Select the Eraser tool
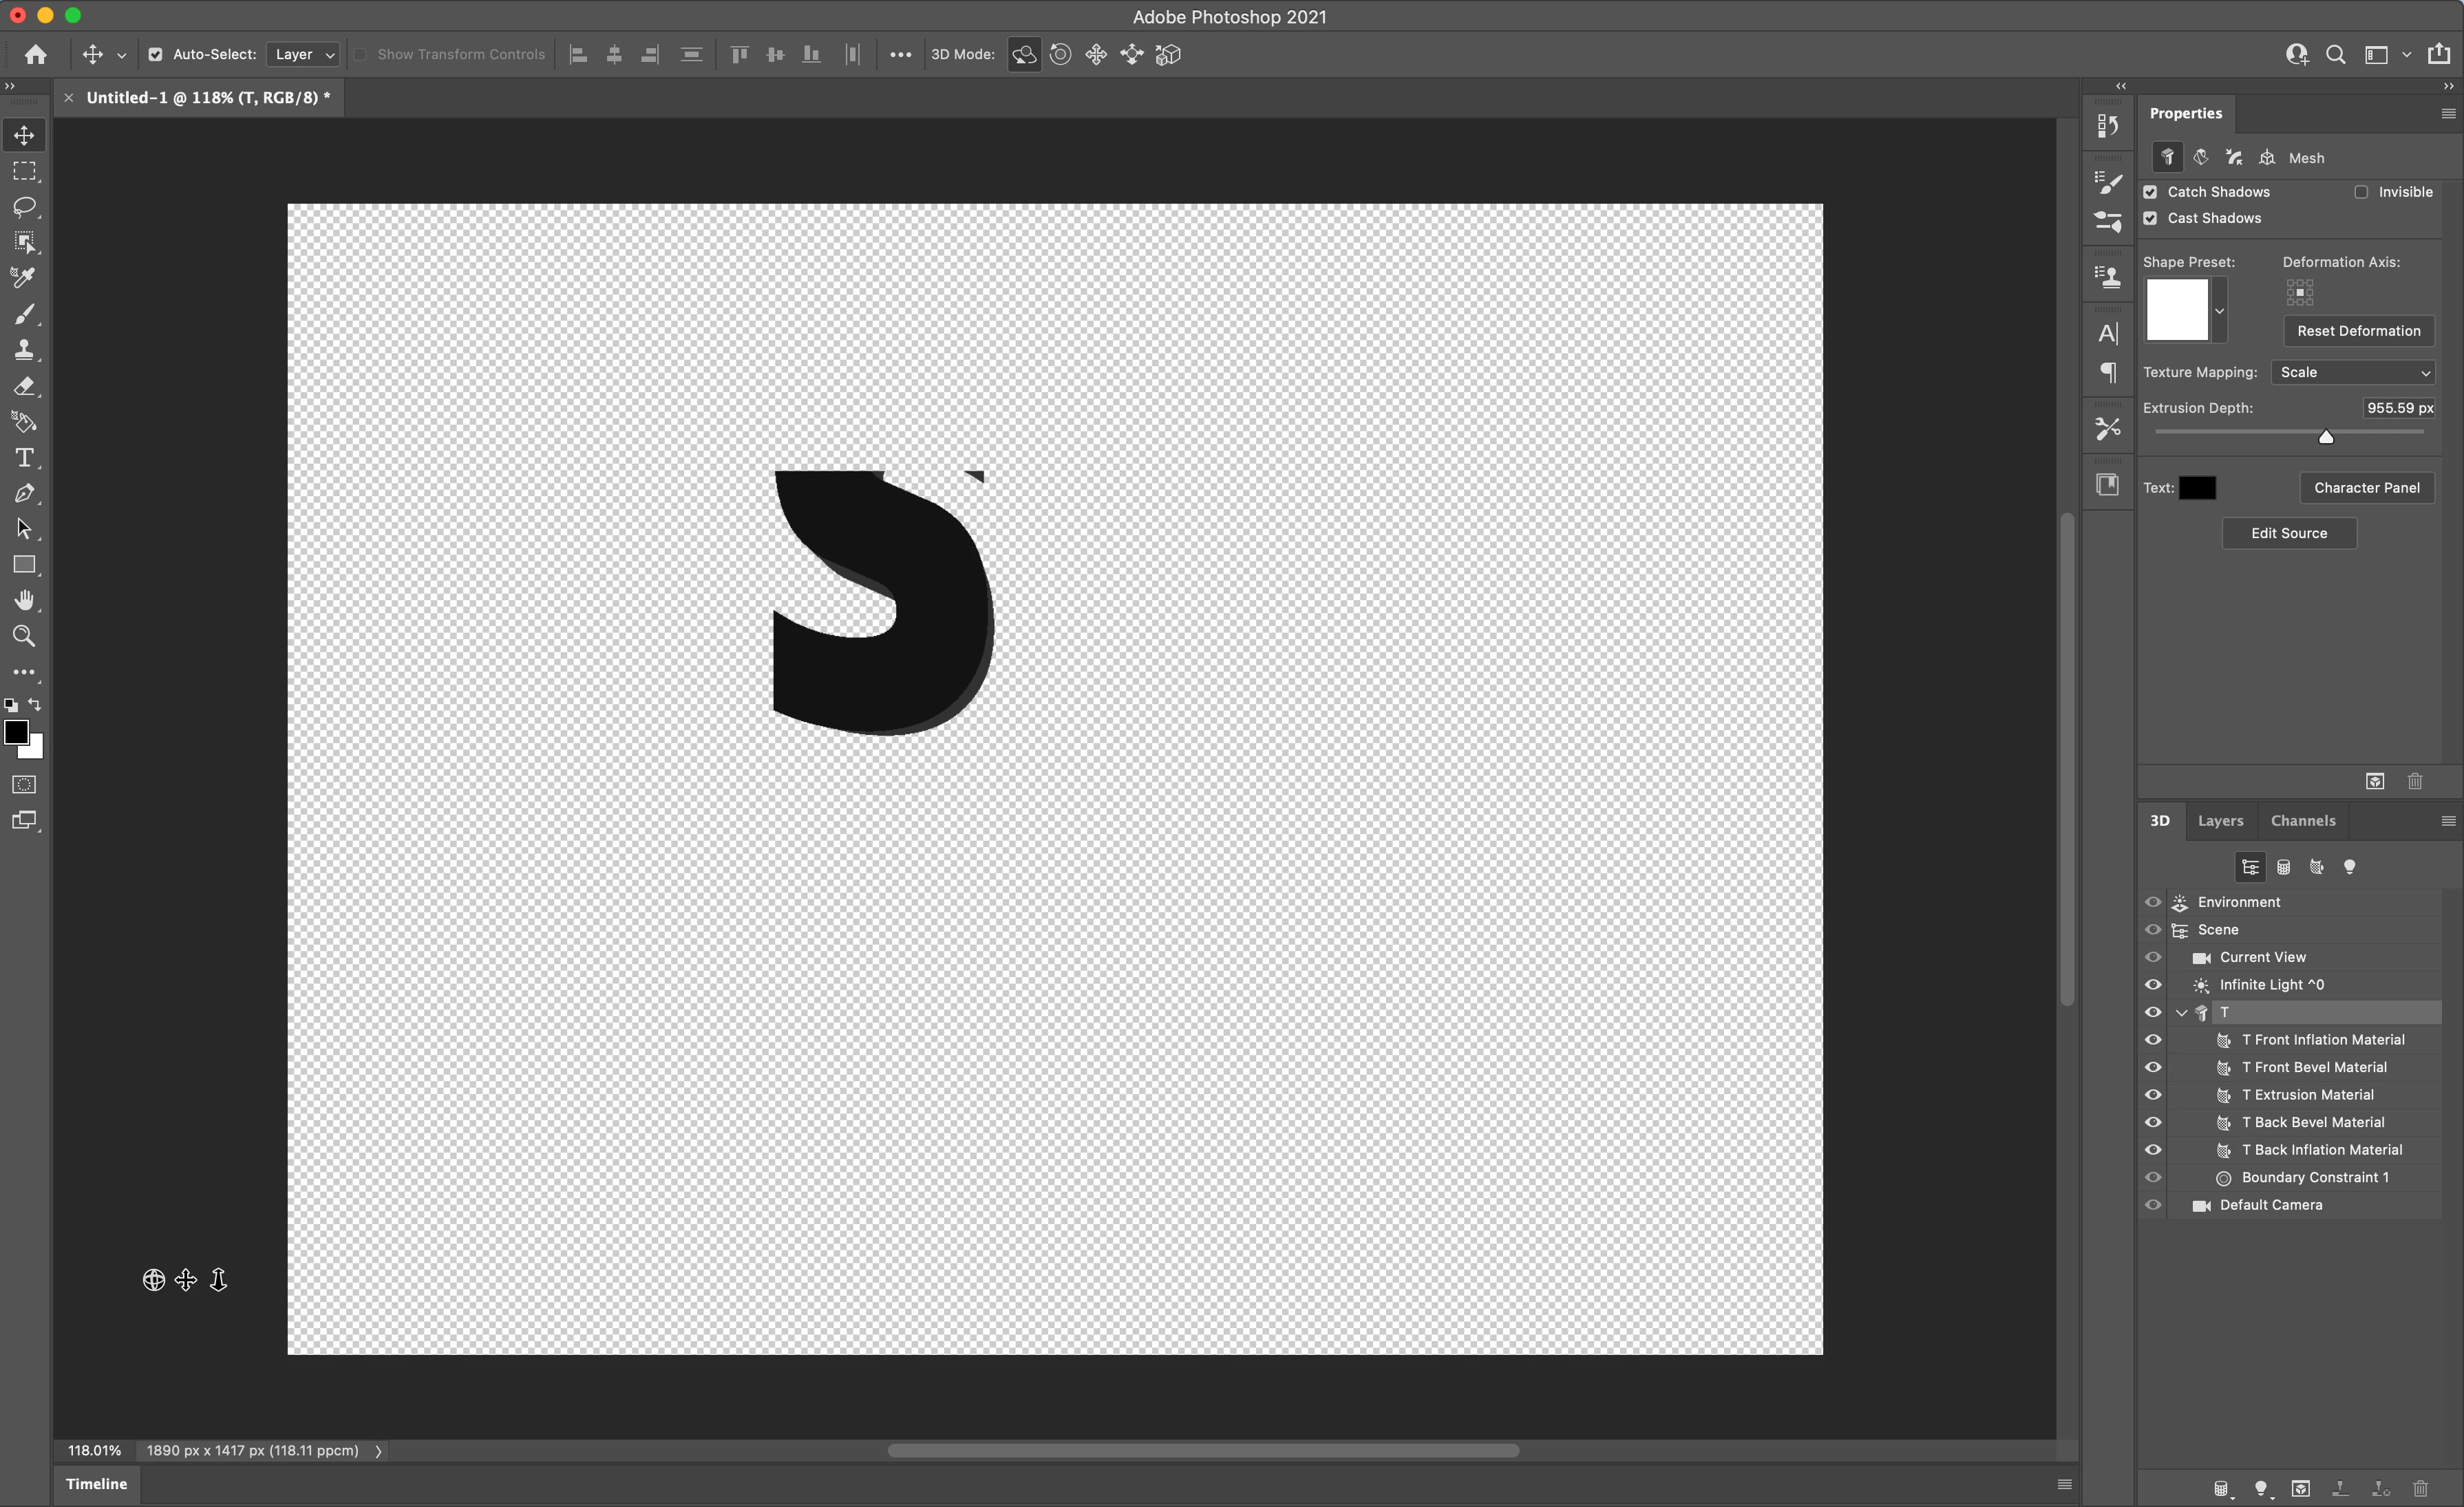Viewport: 2464px width, 1507px height. pos(24,386)
